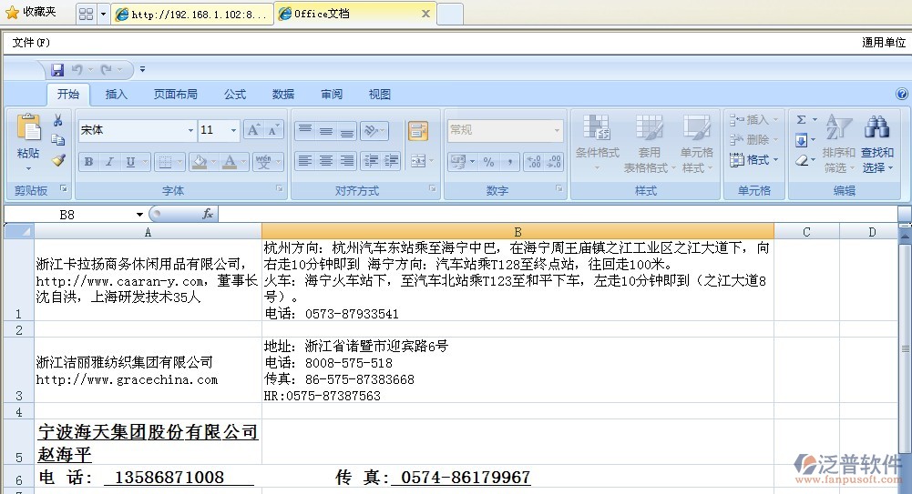The width and height of the screenshot is (912, 494).
Task: Open the 文件(F) menu
Action: pos(31,43)
